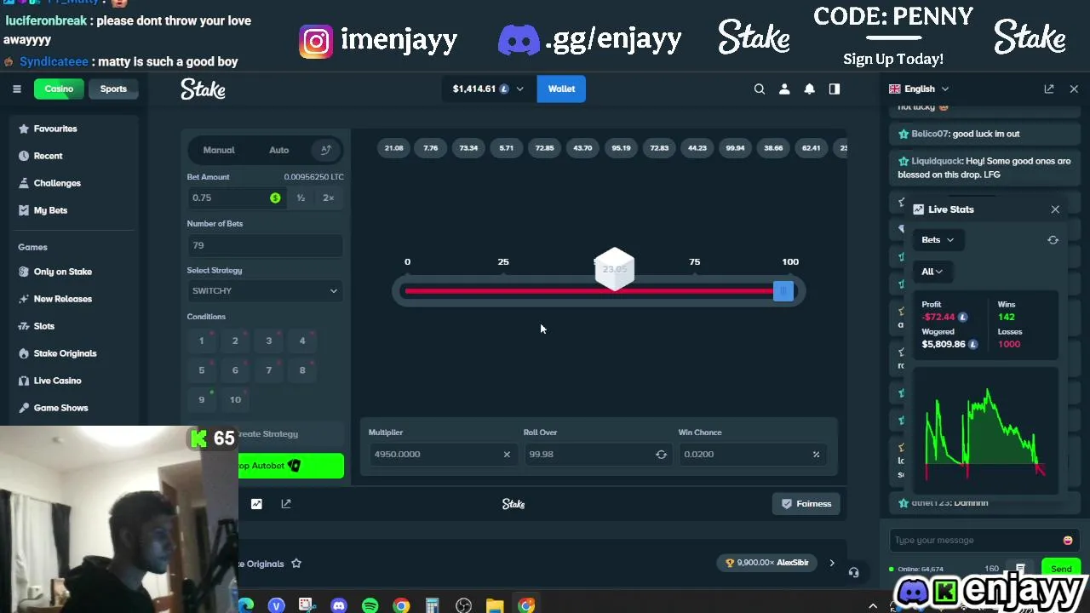Toggle condition 9
1090x613 pixels.
pos(202,399)
